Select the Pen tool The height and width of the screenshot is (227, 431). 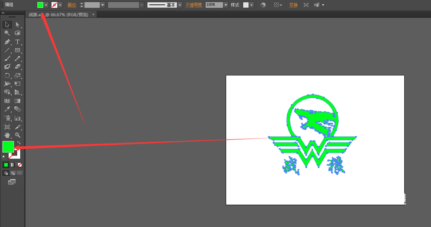[x=7, y=42]
